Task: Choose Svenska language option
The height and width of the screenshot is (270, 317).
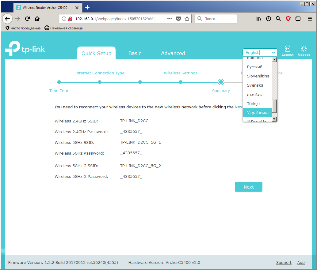Action: pos(257,85)
